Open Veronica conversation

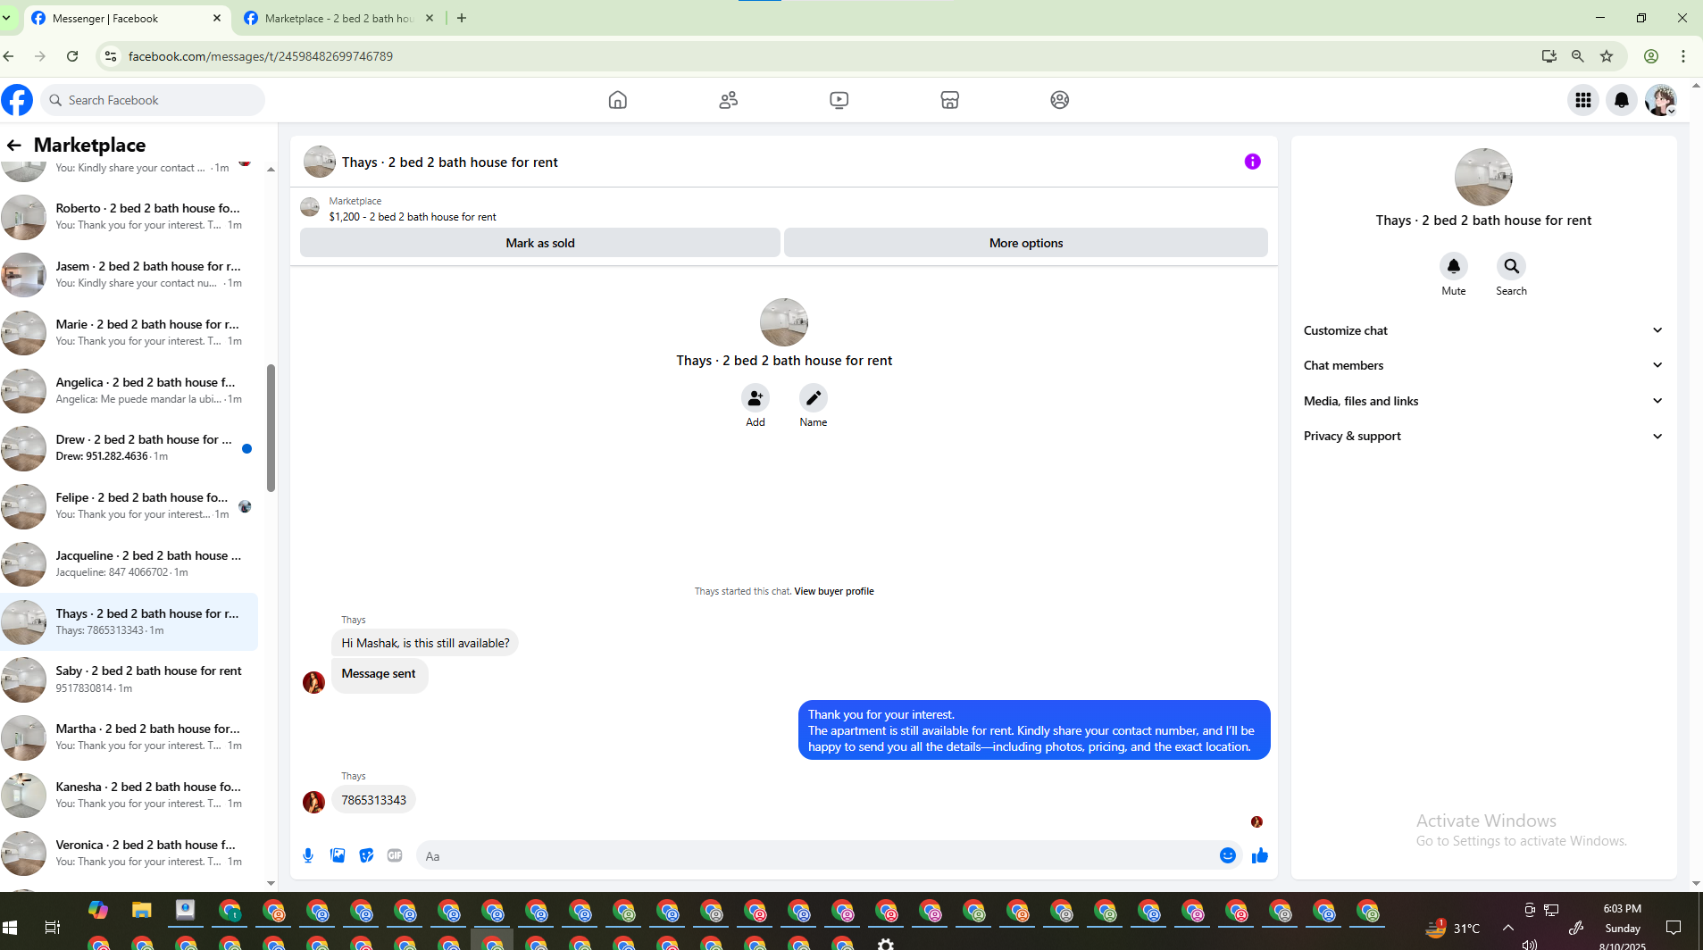(x=129, y=853)
